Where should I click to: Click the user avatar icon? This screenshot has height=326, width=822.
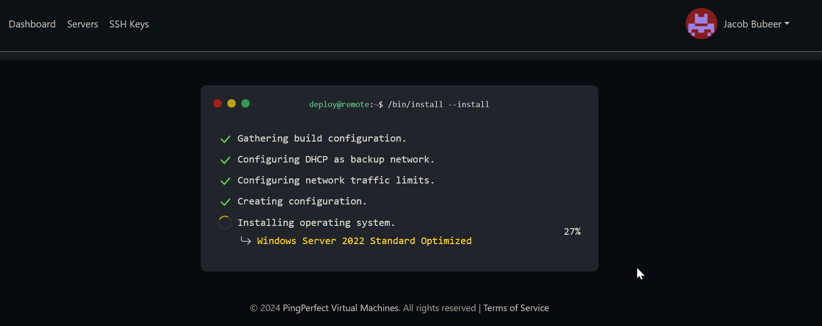point(701,24)
